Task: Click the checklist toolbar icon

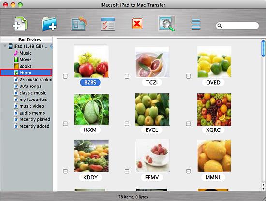Action: [108, 24]
